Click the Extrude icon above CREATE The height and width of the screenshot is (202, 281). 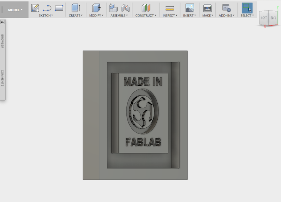point(76,8)
